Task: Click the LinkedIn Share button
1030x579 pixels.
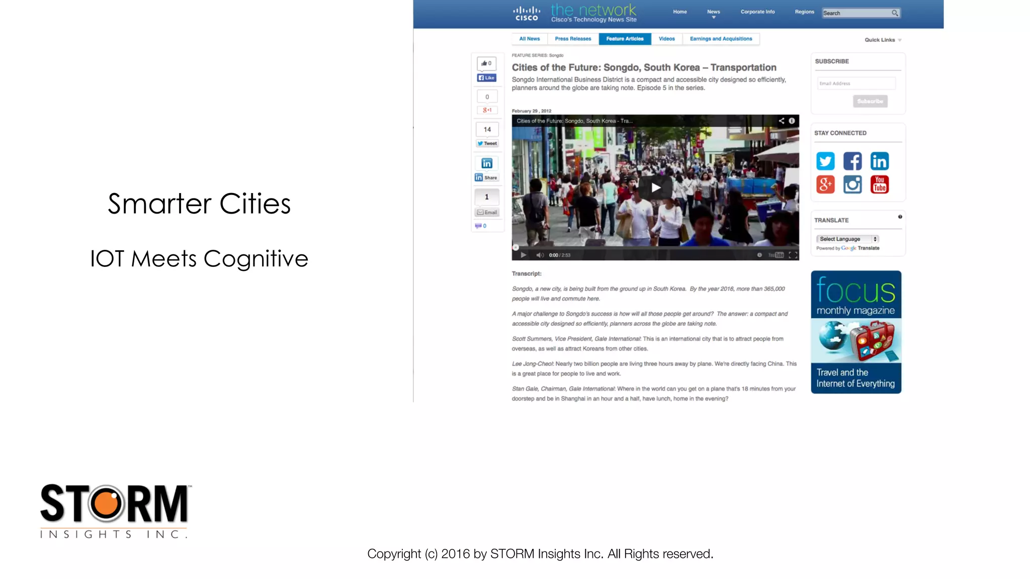Action: click(x=486, y=177)
